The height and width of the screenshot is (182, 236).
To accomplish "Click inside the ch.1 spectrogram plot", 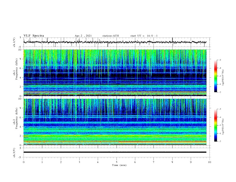I will (x=115, y=73).
